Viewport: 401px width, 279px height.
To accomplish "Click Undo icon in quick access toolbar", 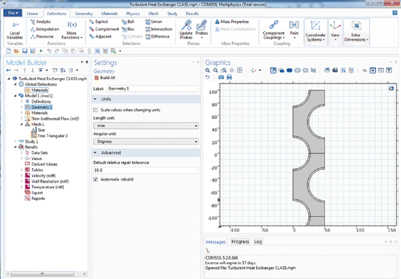I will (49, 51).
